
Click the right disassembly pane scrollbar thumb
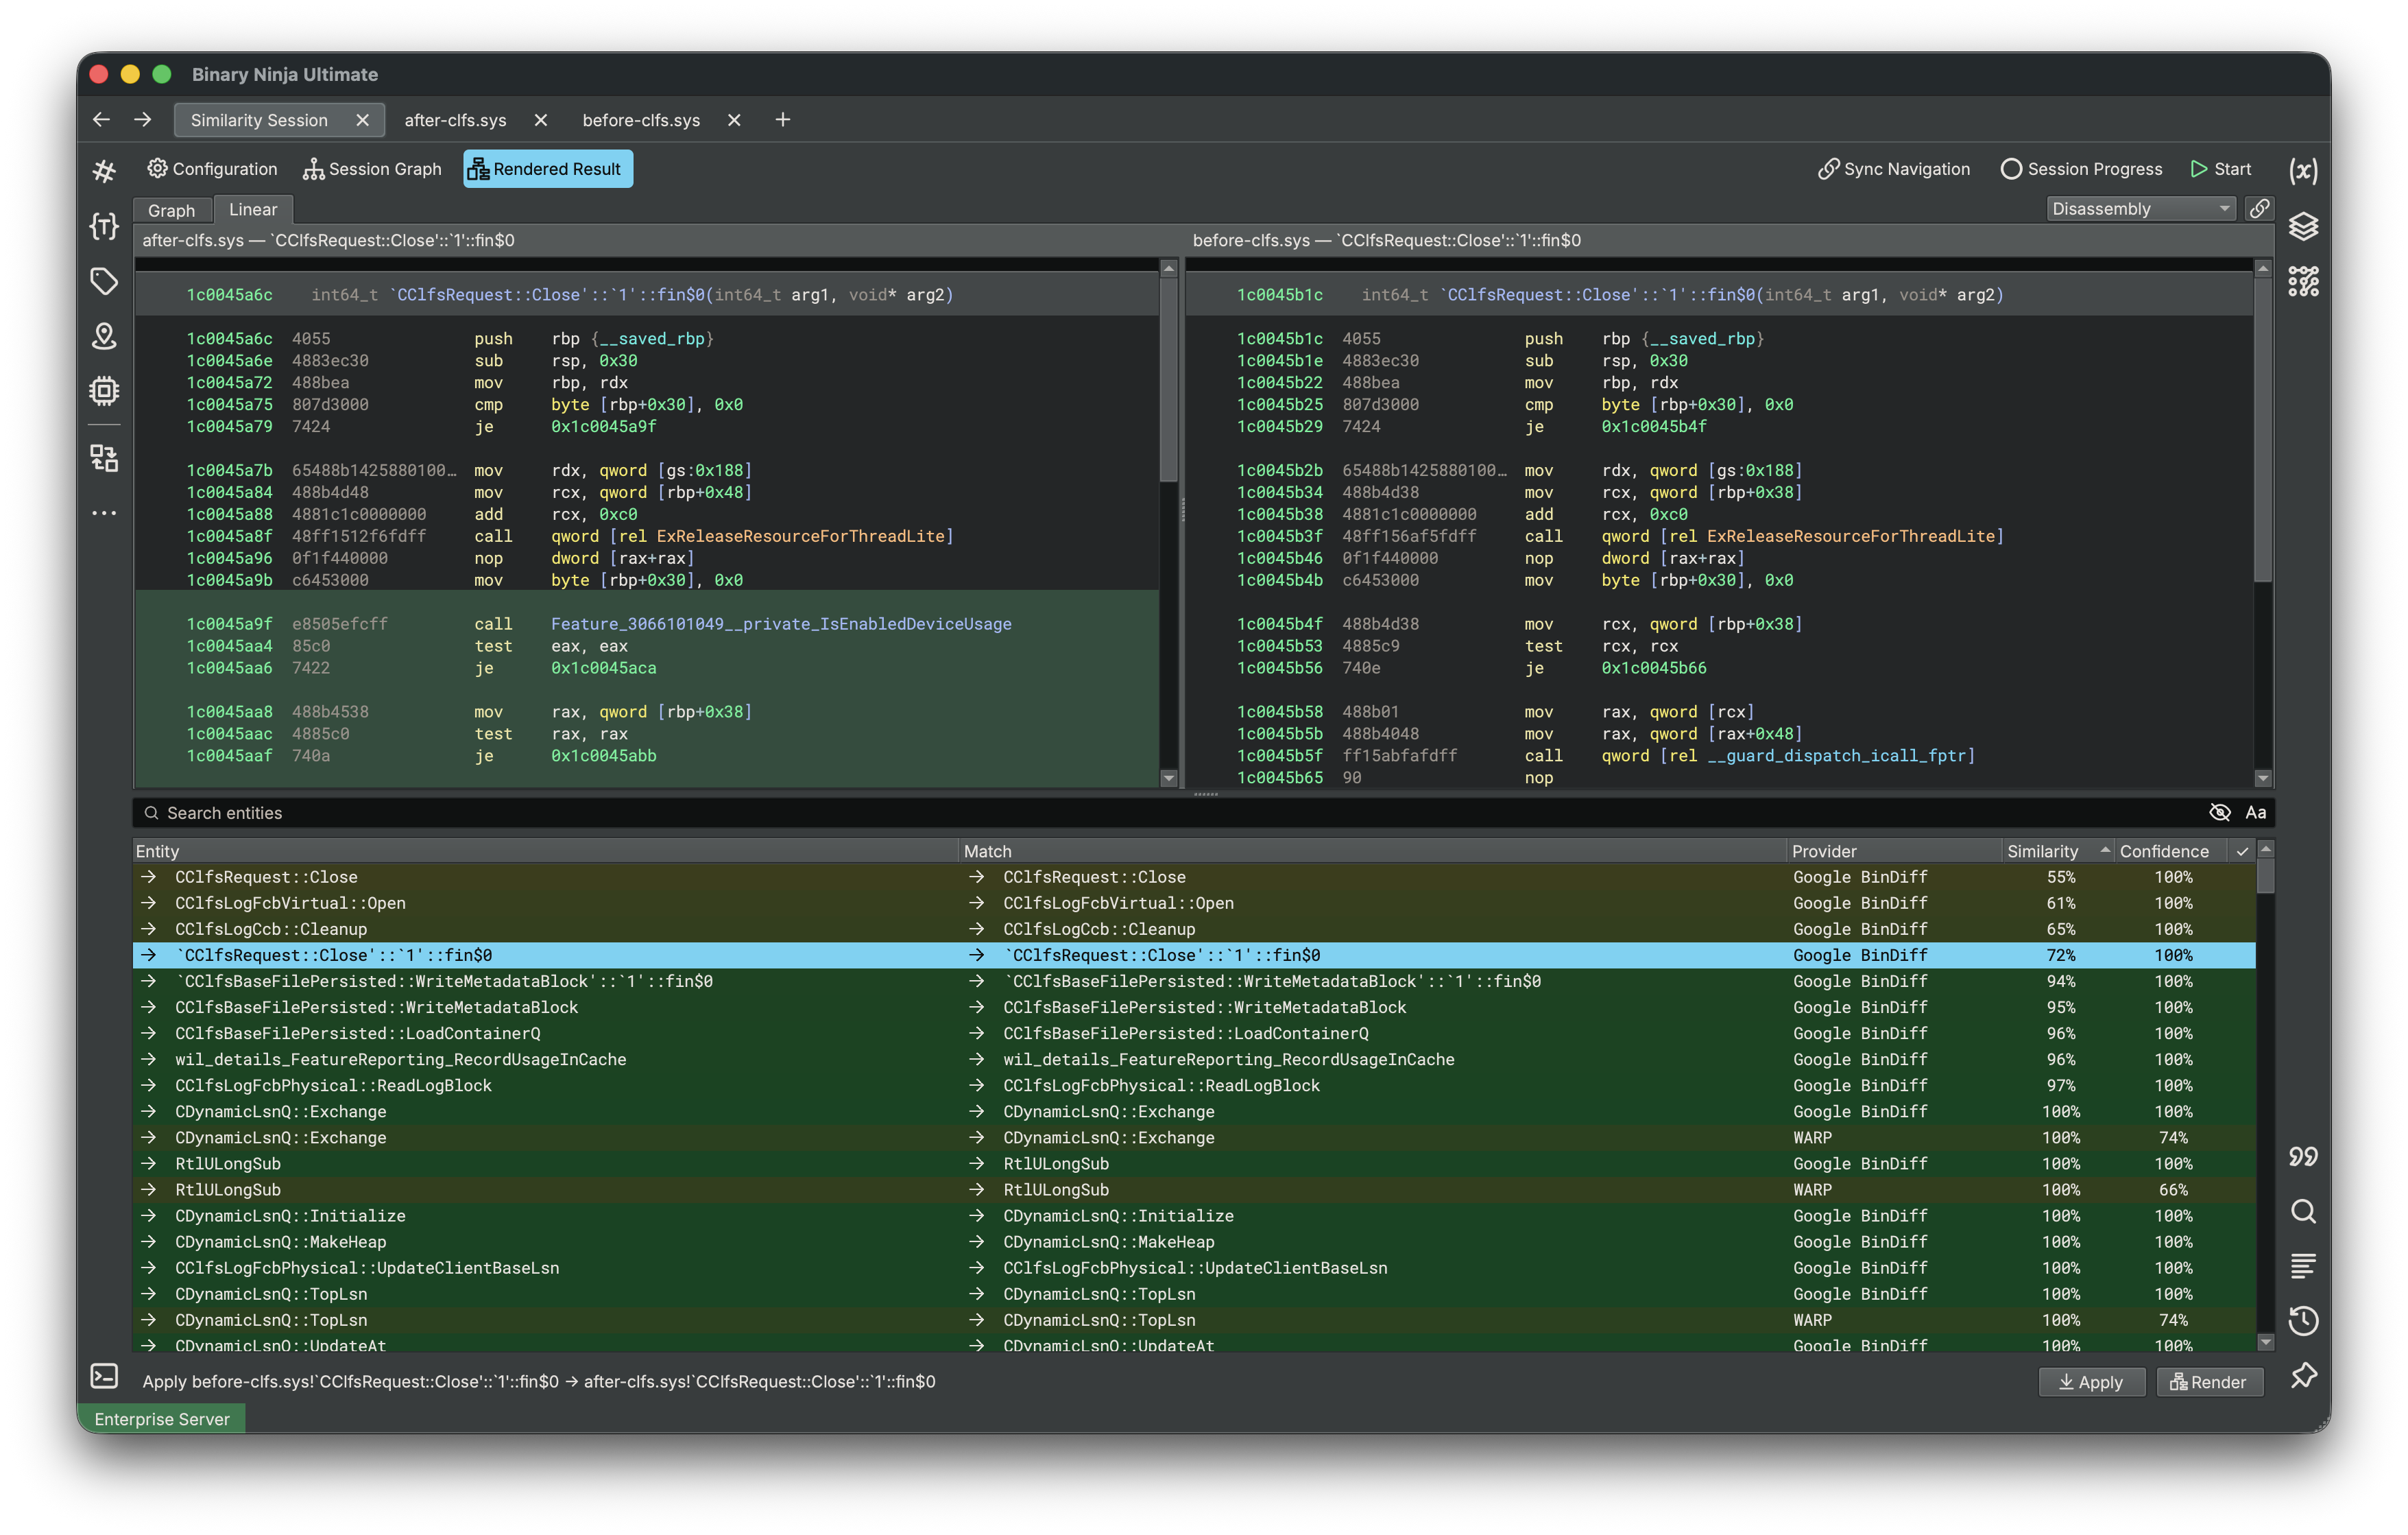click(x=2263, y=430)
